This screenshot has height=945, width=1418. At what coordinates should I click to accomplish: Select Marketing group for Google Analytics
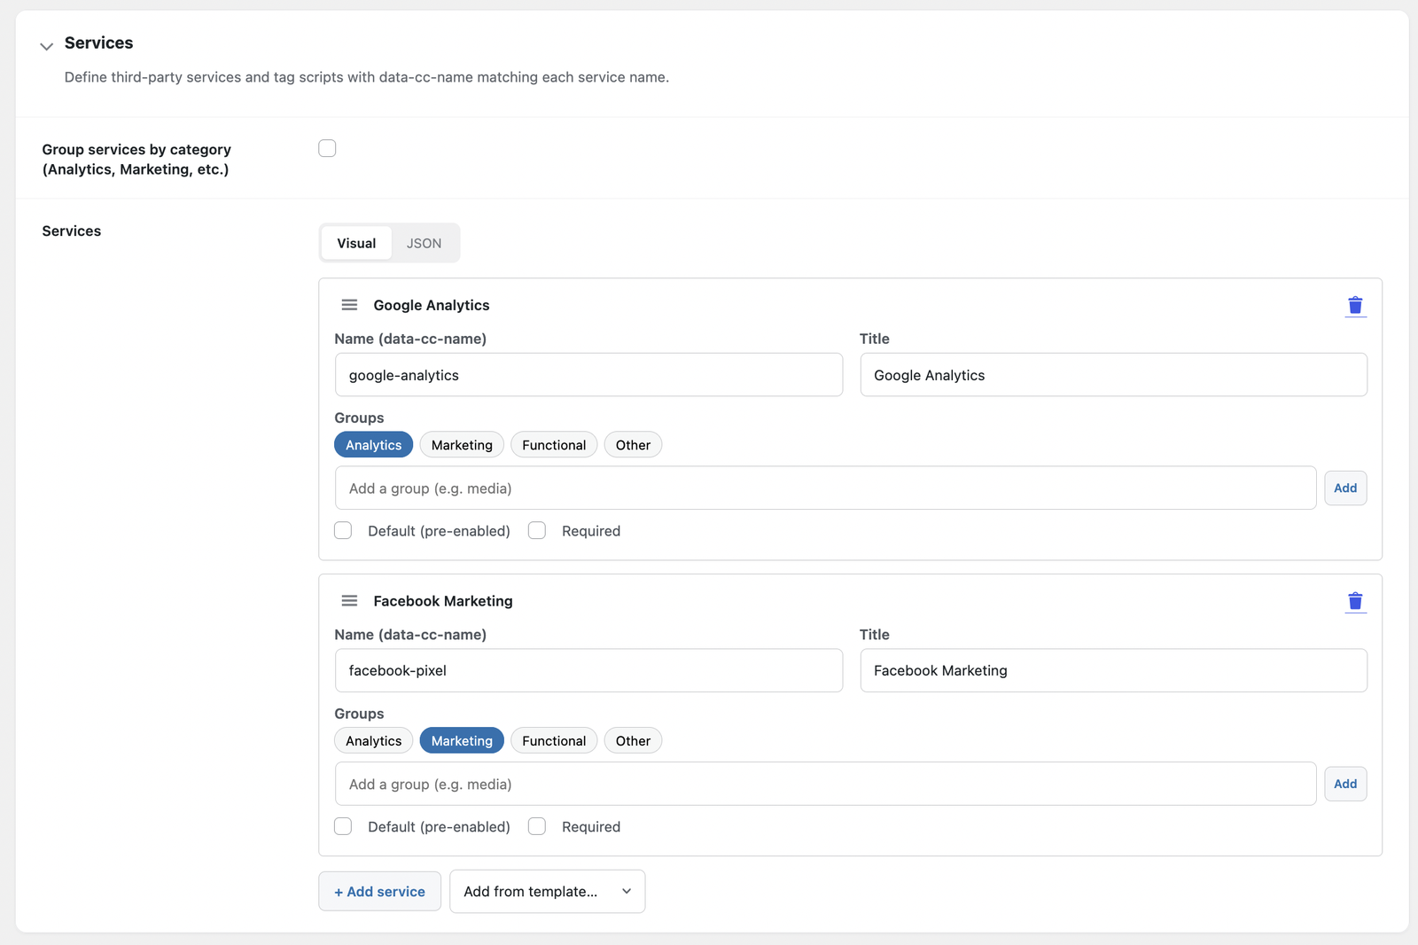pyautogui.click(x=462, y=445)
